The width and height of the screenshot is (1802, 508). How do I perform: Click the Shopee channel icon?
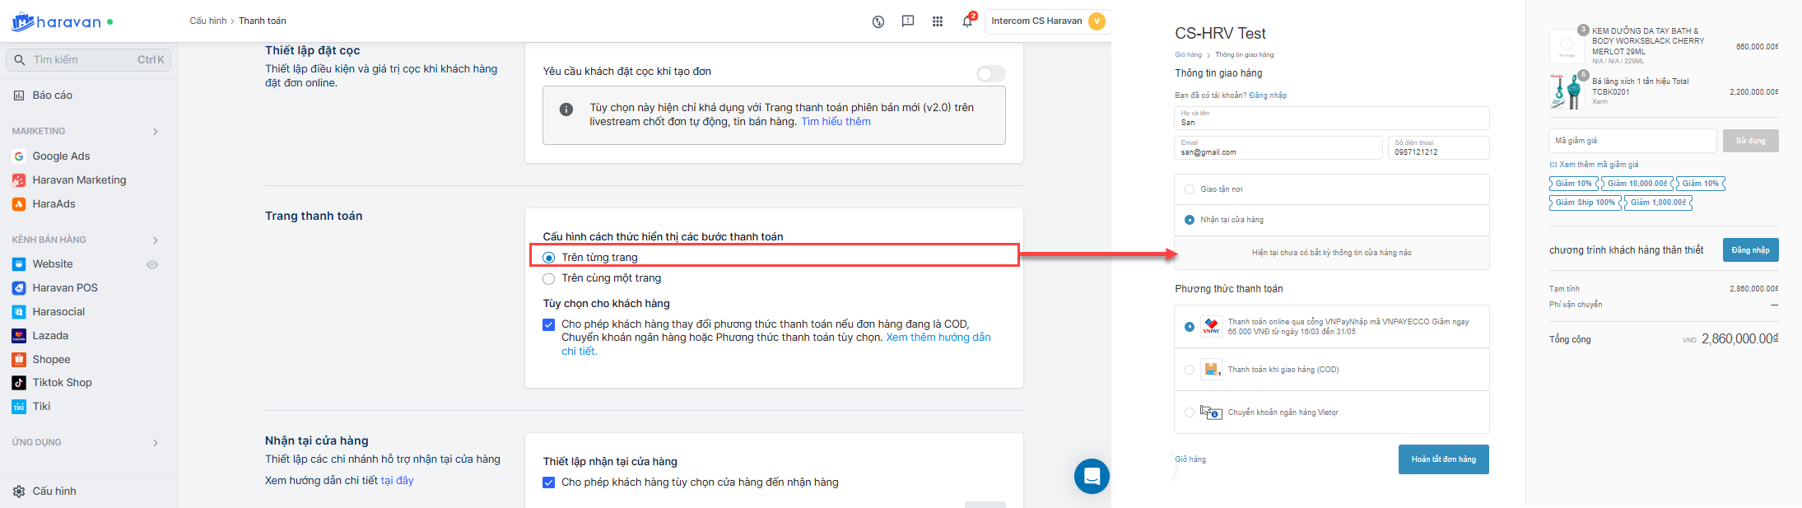pos(19,360)
